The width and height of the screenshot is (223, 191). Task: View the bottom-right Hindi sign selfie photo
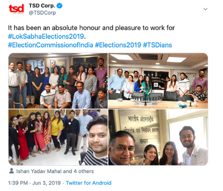[158, 137]
